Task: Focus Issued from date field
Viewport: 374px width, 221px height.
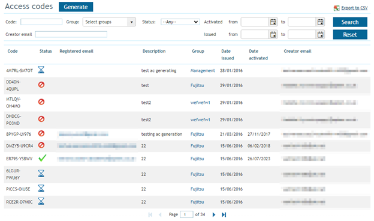Action: click(x=255, y=34)
